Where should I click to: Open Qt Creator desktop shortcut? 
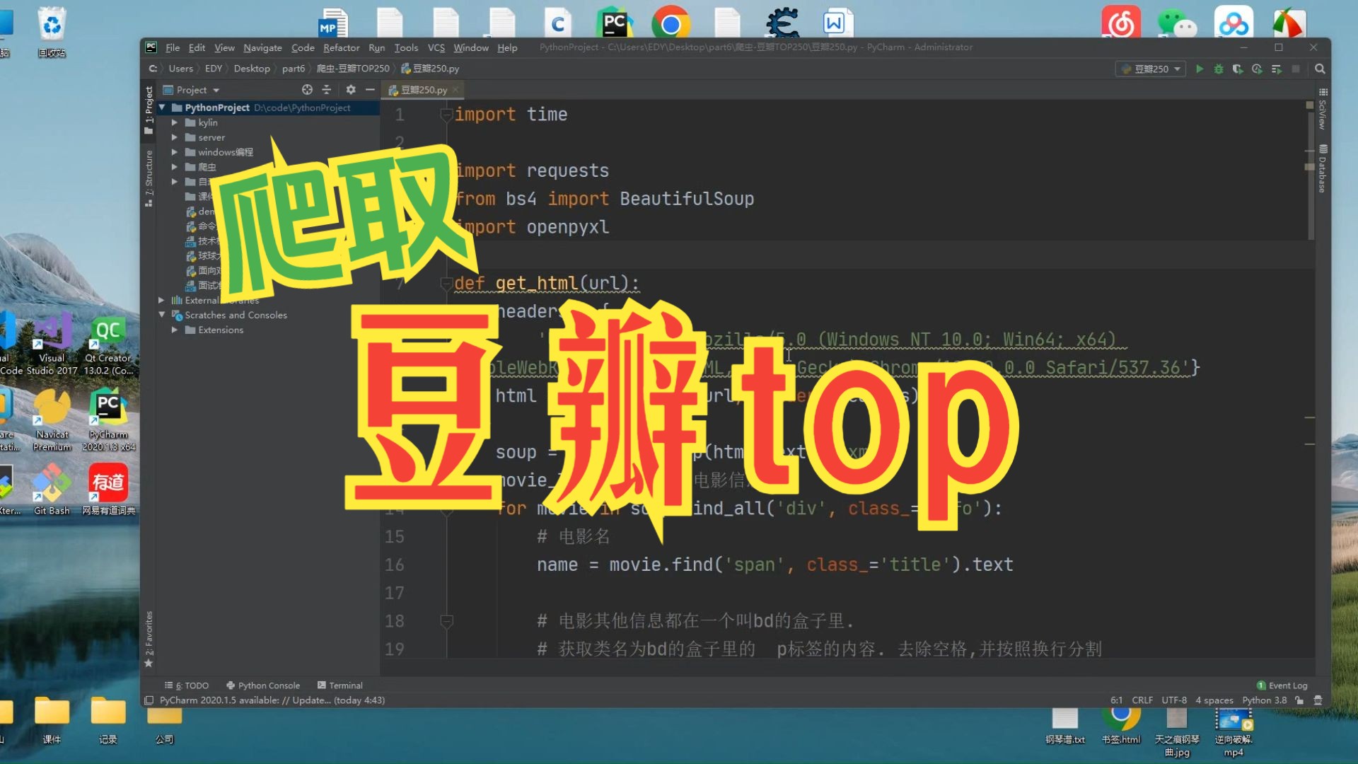[108, 345]
